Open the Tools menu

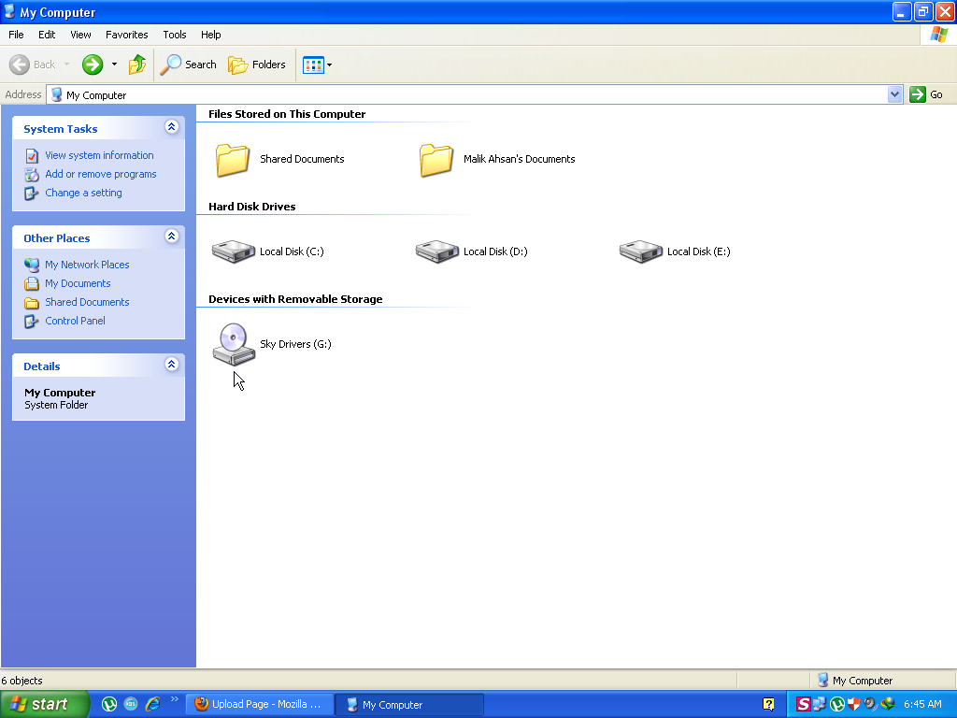point(175,35)
